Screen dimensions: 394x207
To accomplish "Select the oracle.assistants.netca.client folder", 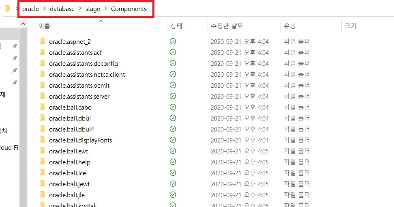I will click(x=87, y=74).
